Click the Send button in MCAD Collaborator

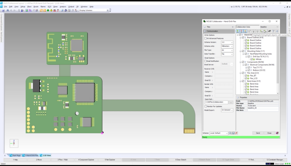click(x=258, y=133)
